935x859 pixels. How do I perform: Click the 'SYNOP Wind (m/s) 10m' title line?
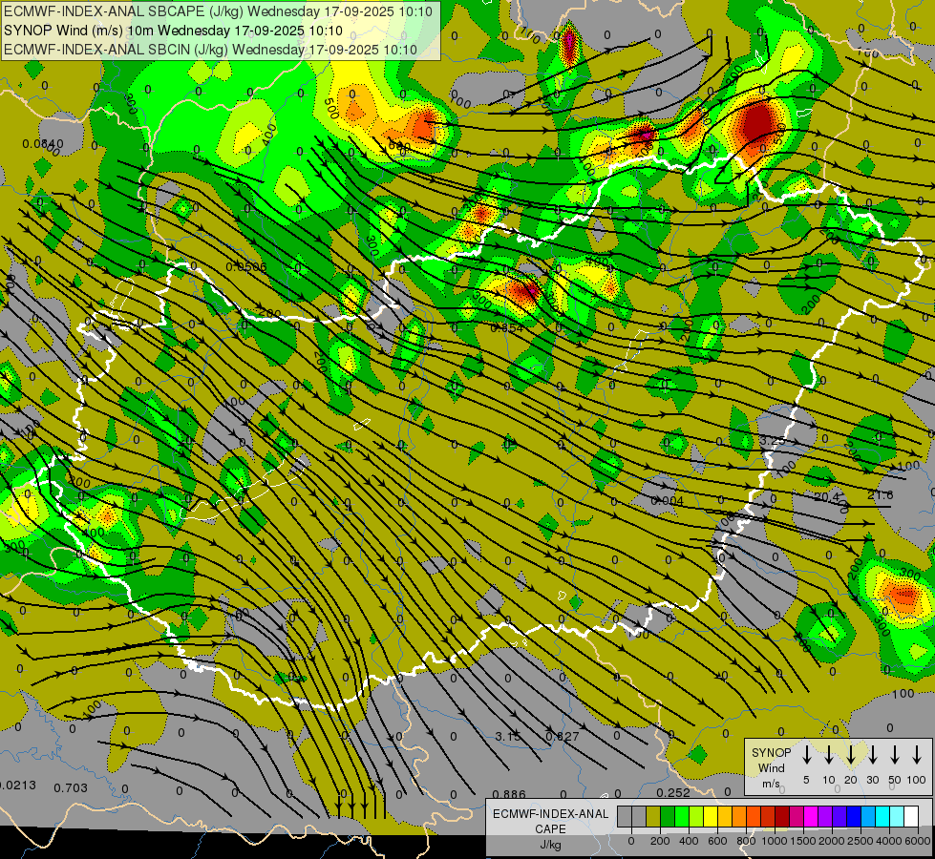(174, 31)
